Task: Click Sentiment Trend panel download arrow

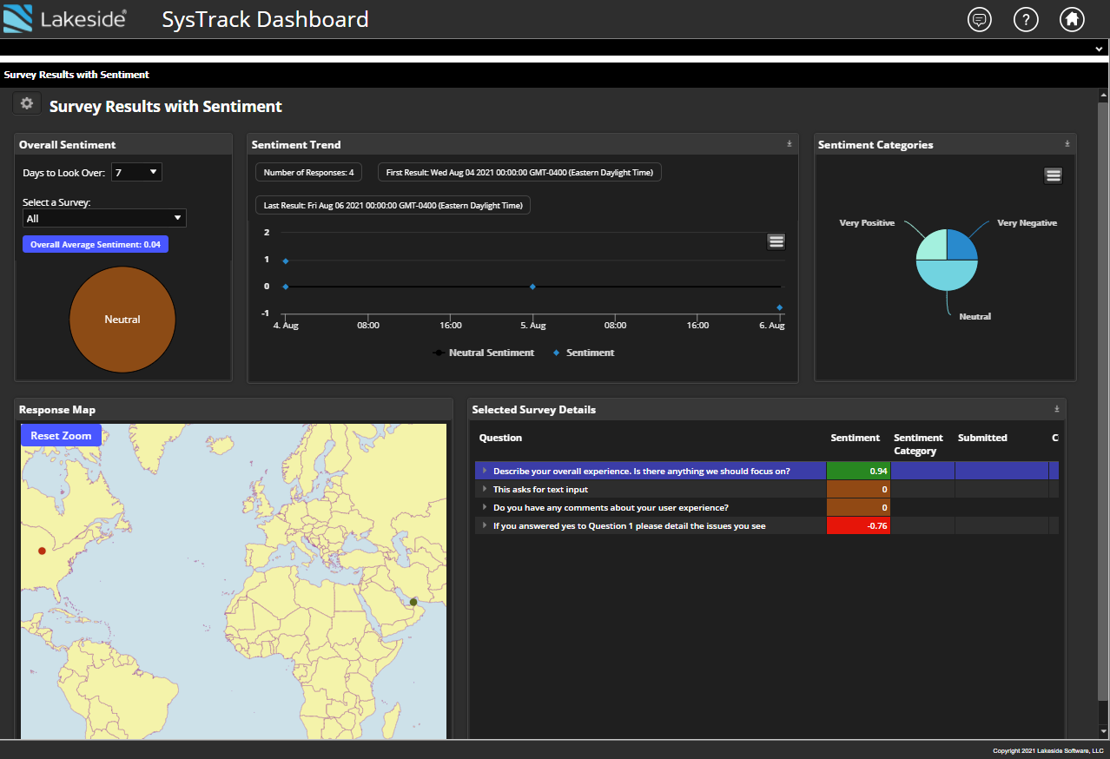Action: (790, 144)
